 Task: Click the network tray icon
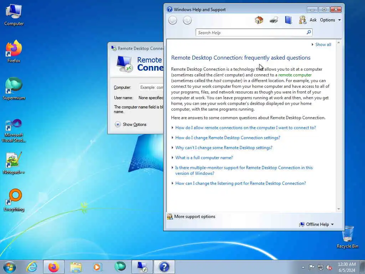point(320,267)
